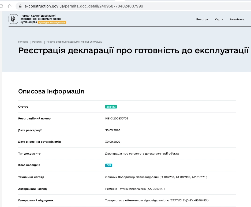The height and width of the screenshot is (207, 251).
Task: Open the Карта menu item
Action: coord(219,19)
